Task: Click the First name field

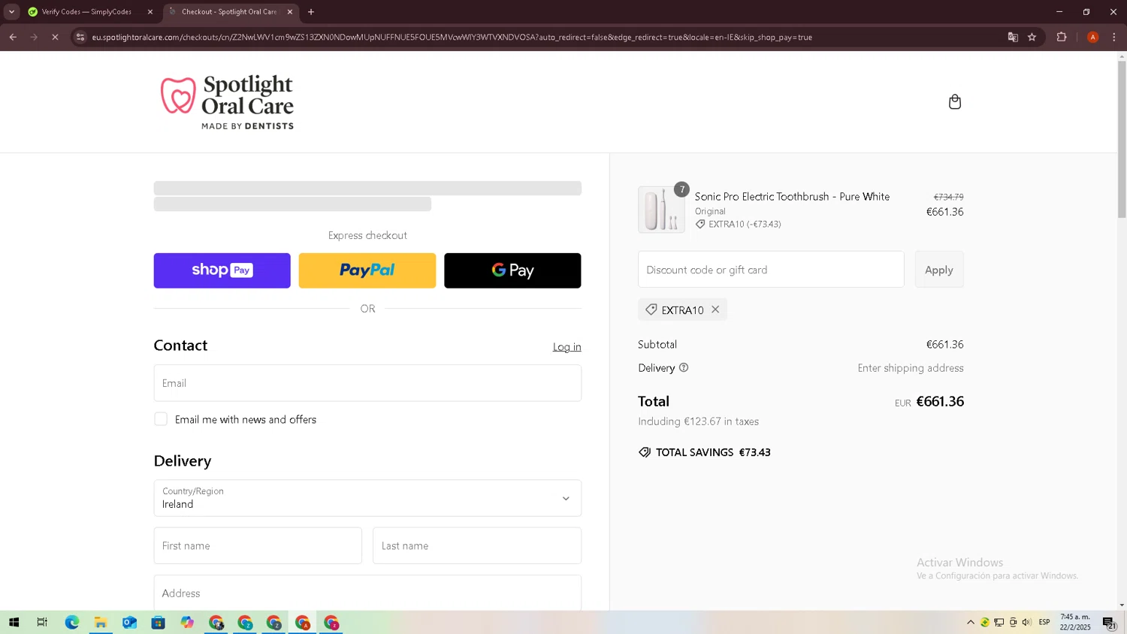Action: point(258,545)
